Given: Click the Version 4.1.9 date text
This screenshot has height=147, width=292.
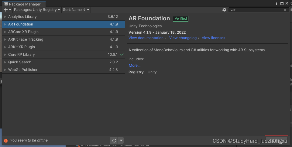Looking at the screenshot, I should (157, 32).
